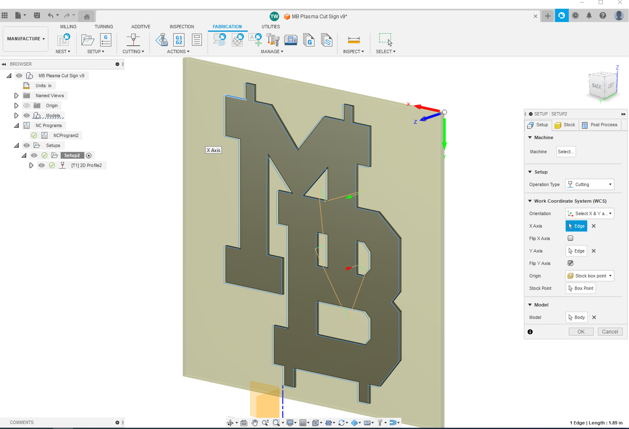Select the Pan hand tool
The width and height of the screenshot is (629, 429).
click(255, 423)
